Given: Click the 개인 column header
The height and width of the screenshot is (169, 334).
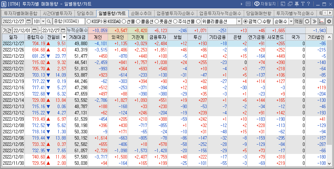Looking at the screenshot, I should point(98,37).
